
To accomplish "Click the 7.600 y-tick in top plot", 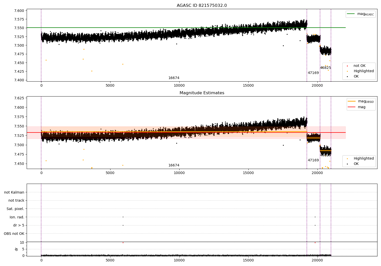I will coord(19,11).
